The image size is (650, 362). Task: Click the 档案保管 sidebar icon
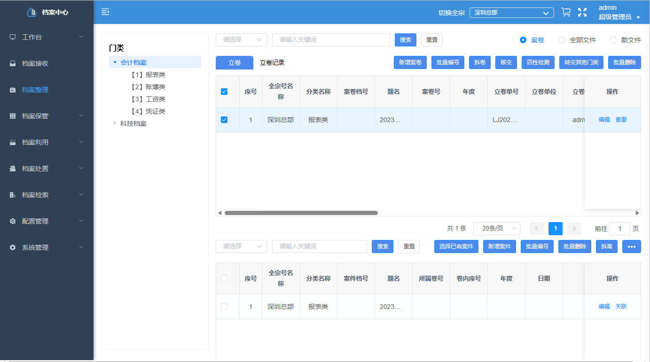12,116
